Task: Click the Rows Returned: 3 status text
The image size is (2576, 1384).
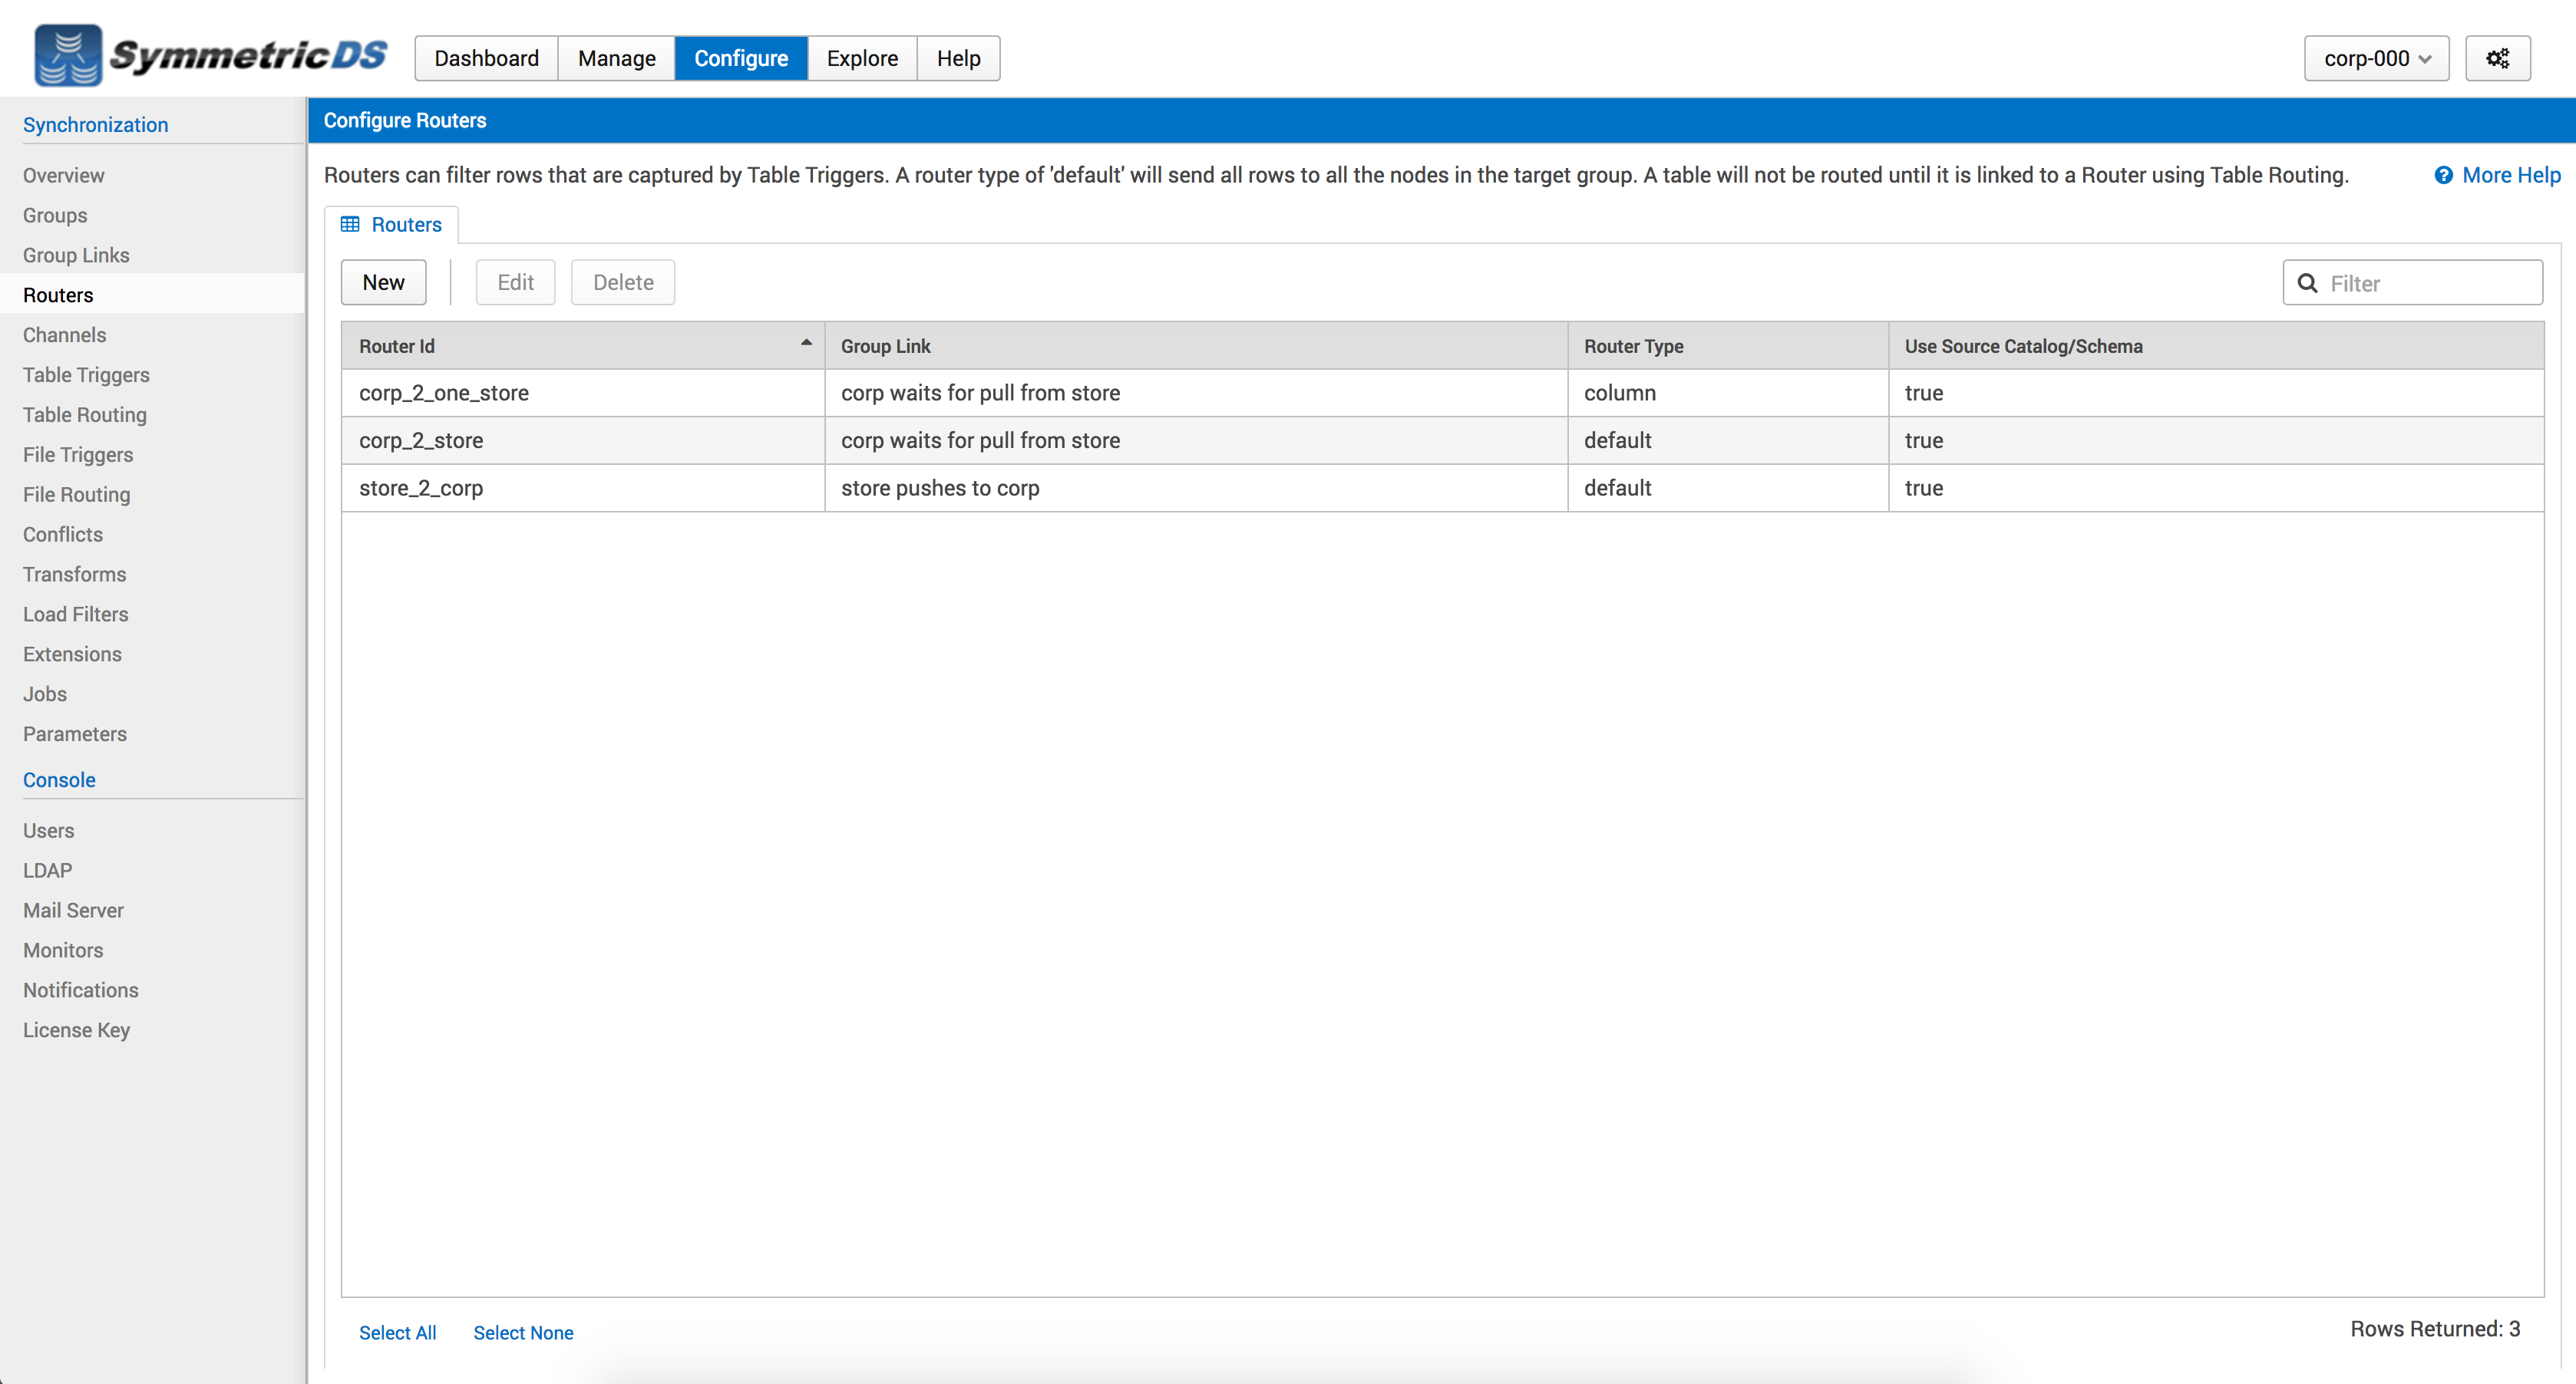Action: [x=2435, y=1329]
